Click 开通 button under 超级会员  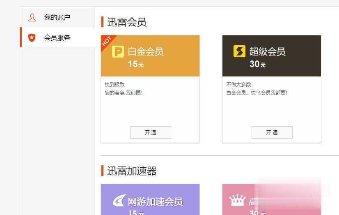[x=272, y=132]
